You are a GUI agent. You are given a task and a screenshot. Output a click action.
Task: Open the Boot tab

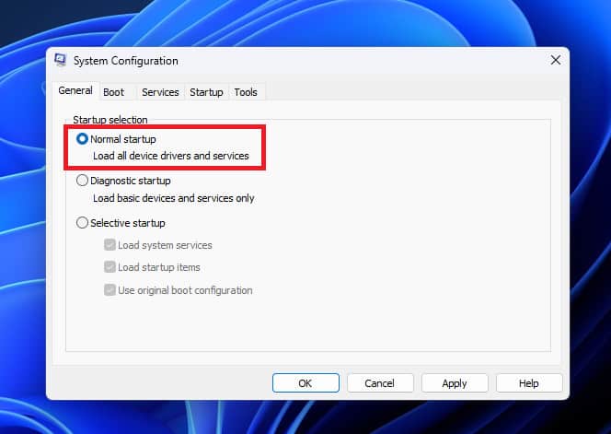pos(114,92)
